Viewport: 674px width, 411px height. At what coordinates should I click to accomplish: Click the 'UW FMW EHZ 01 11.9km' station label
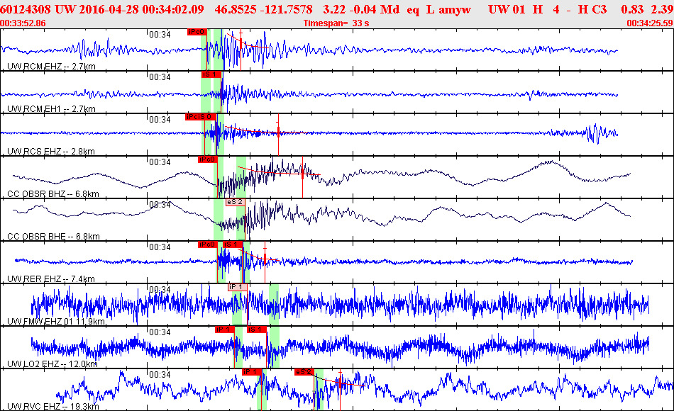(56, 322)
